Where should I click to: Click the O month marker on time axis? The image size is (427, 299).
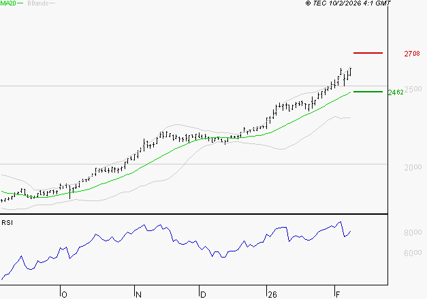click(64, 295)
